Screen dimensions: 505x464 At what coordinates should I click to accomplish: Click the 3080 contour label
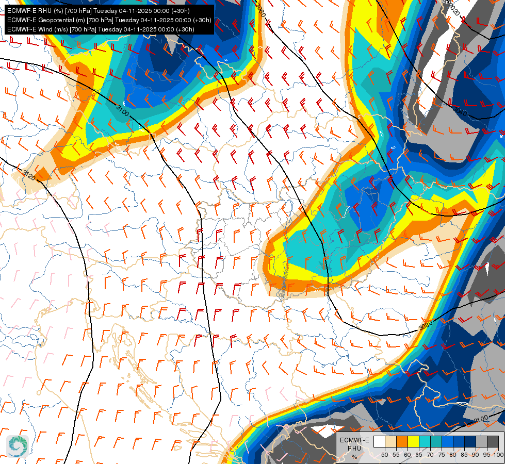(x=426, y=325)
